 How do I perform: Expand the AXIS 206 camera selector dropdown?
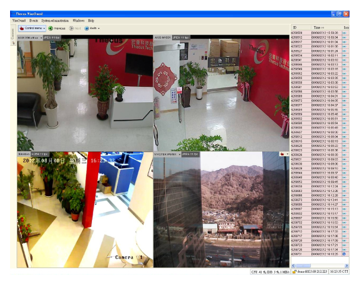pyautogui.click(x=41, y=38)
